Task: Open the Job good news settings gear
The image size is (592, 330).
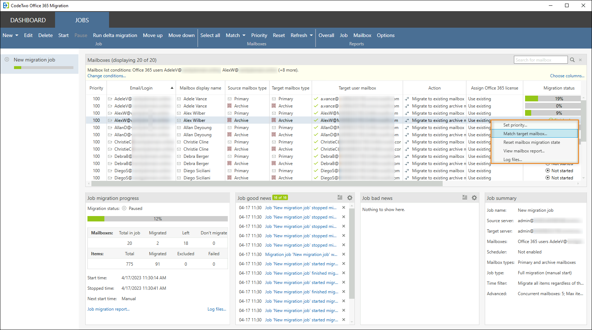Action: [x=350, y=198]
